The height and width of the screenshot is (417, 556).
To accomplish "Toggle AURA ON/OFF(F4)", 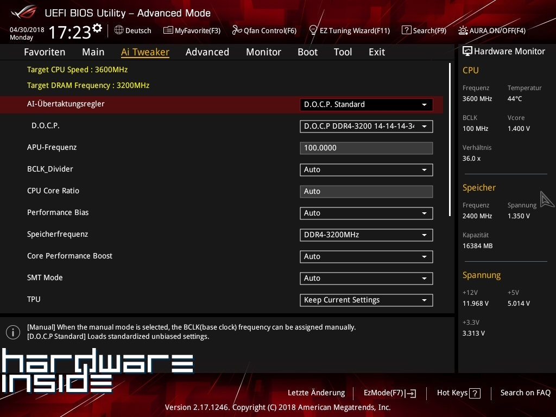I will point(492,30).
